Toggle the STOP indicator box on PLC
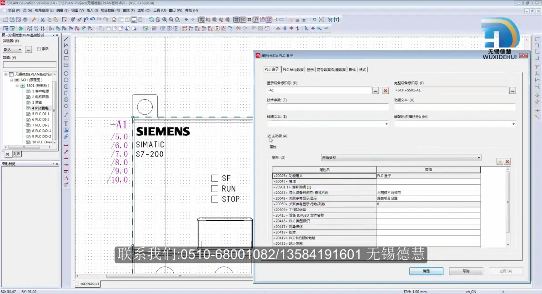Image resolution: width=542 pixels, height=294 pixels. coord(215,199)
